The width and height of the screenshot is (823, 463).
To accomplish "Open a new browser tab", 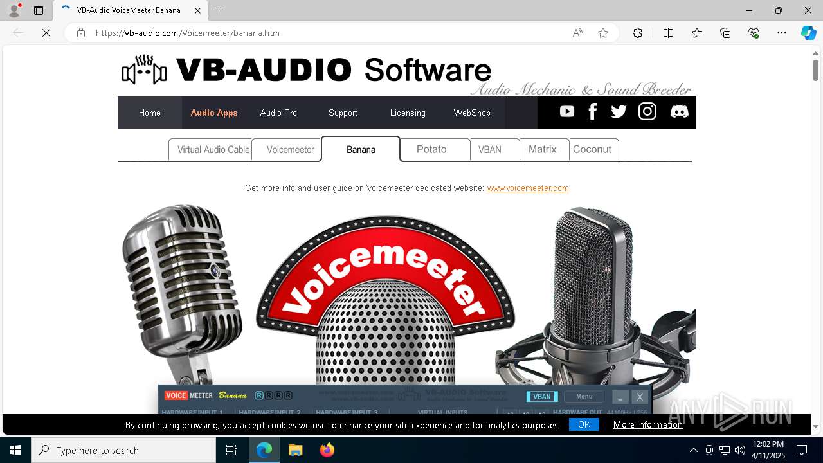I will tap(219, 10).
